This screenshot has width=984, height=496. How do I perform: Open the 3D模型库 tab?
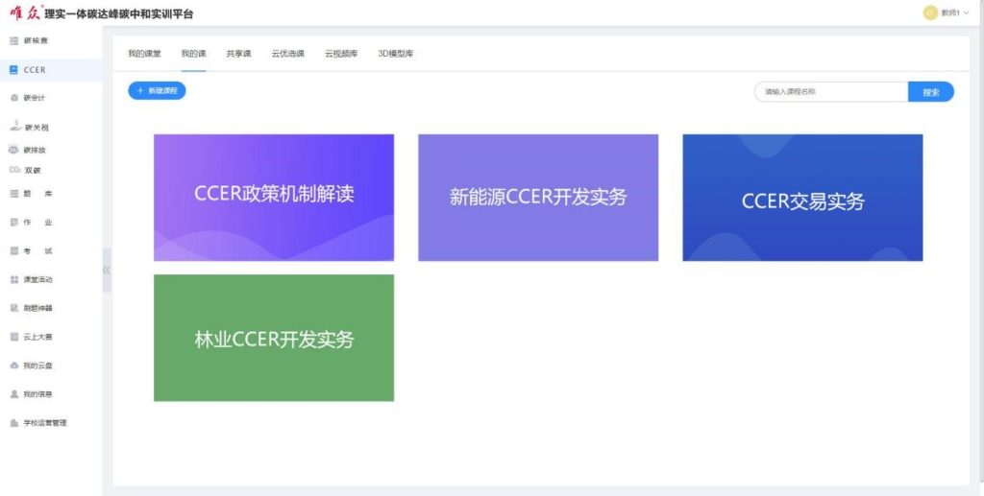point(395,54)
